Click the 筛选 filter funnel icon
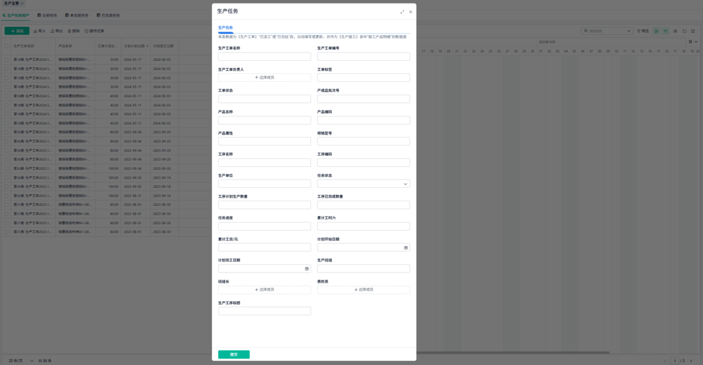Screen dimensions: 703x365 click(639, 30)
